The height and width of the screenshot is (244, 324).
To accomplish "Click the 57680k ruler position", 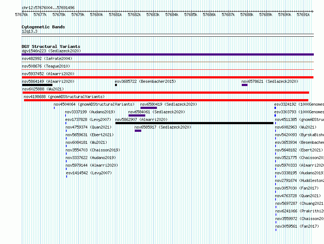I will coord(96,15).
